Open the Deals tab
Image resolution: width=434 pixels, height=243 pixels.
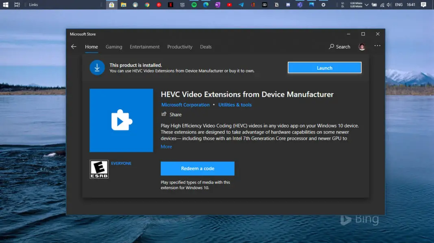click(206, 47)
